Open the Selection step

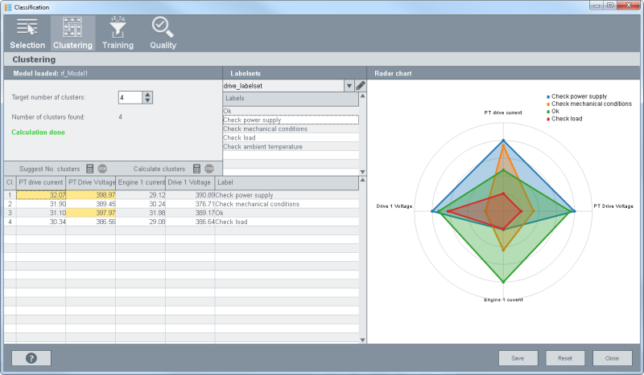[27, 33]
